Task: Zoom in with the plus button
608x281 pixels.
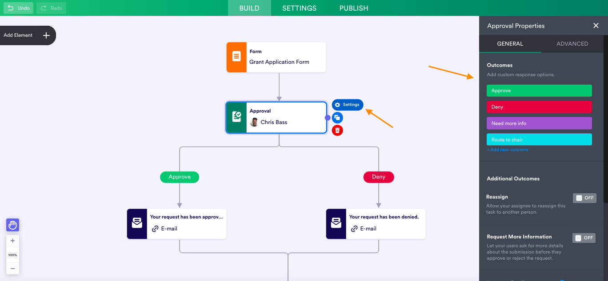Action: point(12,241)
